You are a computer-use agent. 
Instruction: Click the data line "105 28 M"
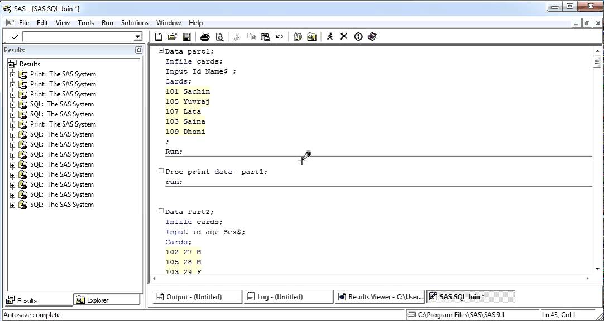coord(183,262)
